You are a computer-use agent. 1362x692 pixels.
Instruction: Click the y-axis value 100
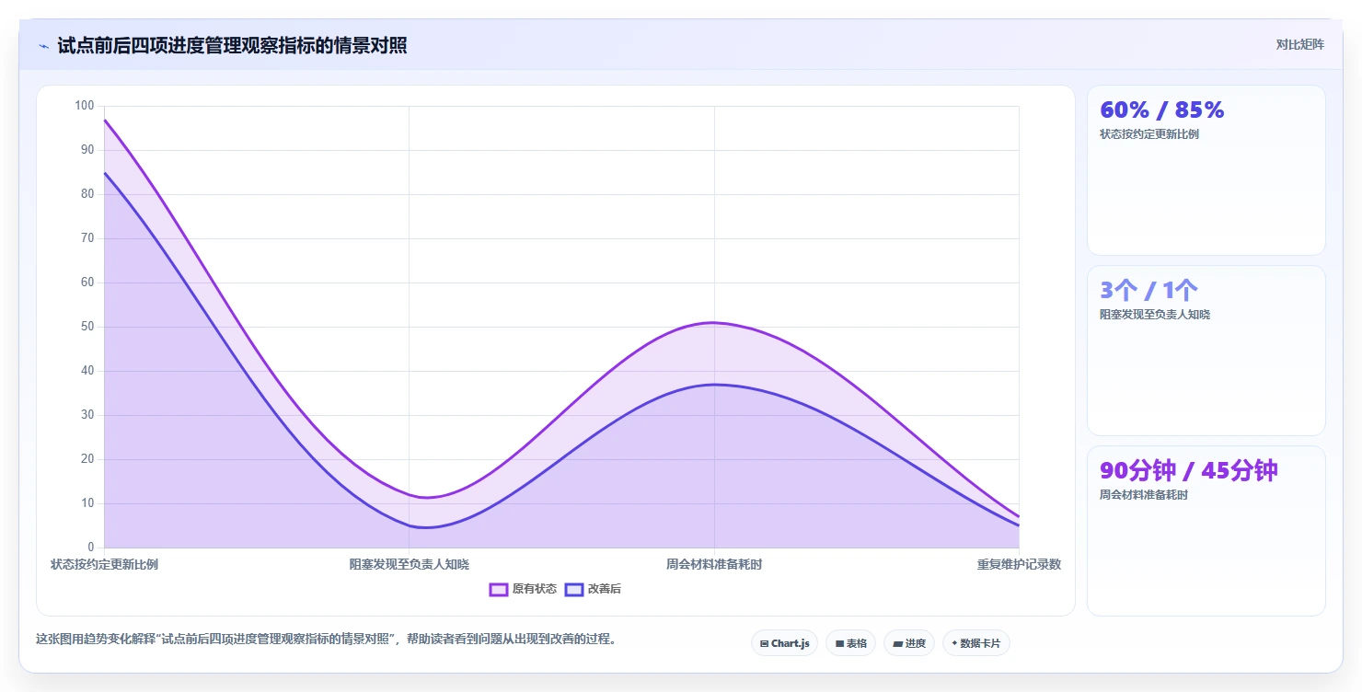click(85, 106)
